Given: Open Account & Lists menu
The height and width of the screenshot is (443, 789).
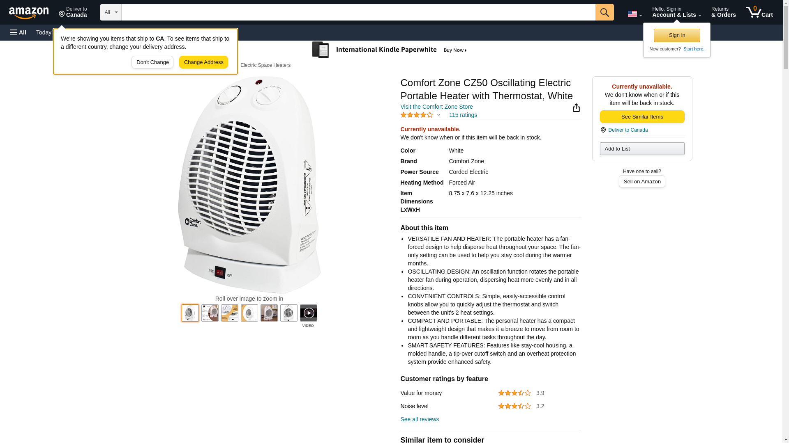Looking at the screenshot, I should point(676,12).
